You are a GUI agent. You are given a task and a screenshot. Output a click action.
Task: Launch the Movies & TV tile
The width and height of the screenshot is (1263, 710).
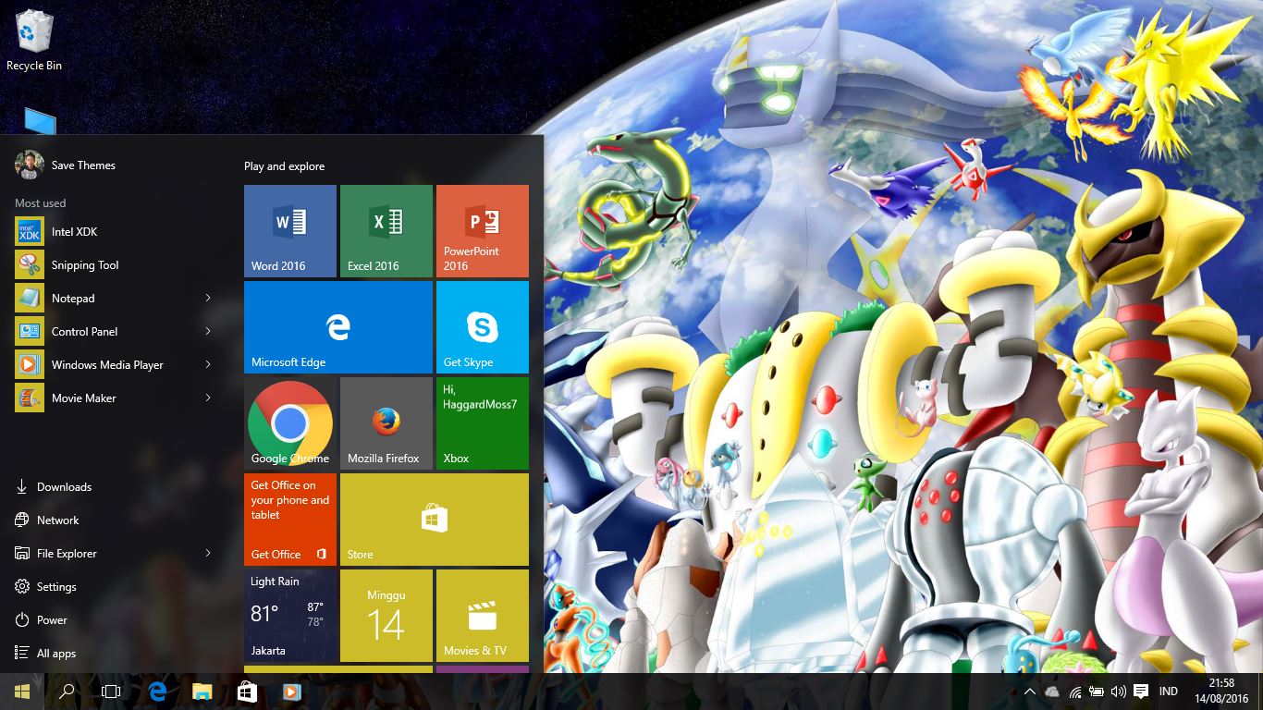pyautogui.click(x=483, y=616)
